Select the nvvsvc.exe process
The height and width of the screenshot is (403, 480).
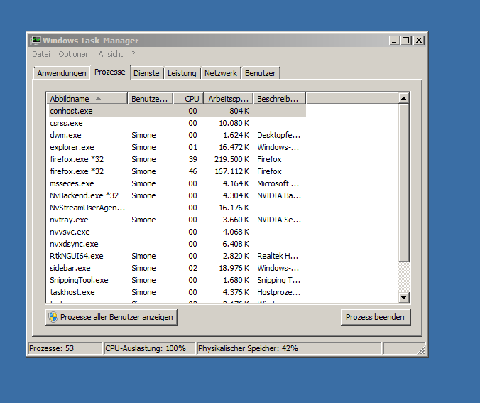point(178,232)
